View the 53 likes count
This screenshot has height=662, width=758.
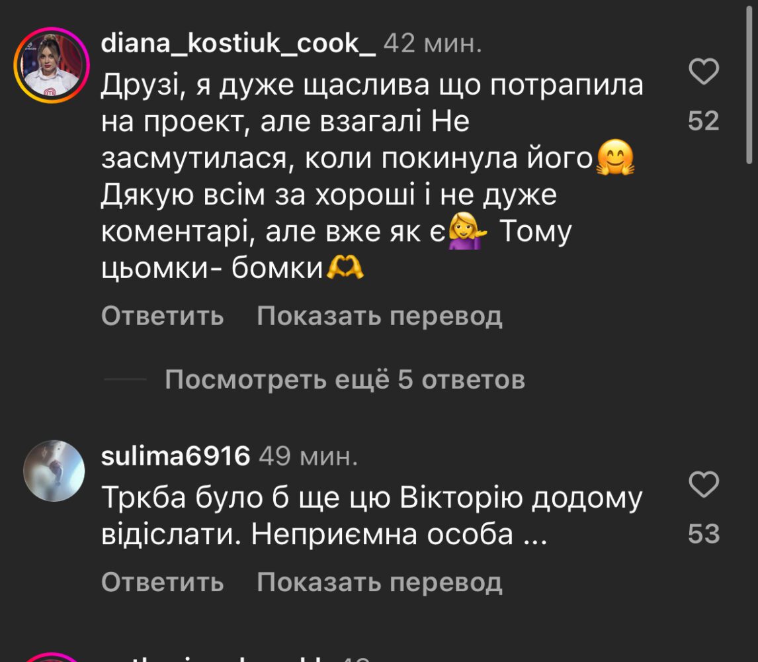[x=704, y=534]
